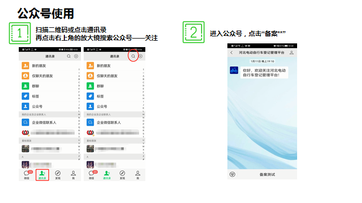The width and height of the screenshot is (362, 203).
Task: Open 企业微信联系人 icon in second phone screenshot
Action: pyautogui.click(x=90, y=122)
